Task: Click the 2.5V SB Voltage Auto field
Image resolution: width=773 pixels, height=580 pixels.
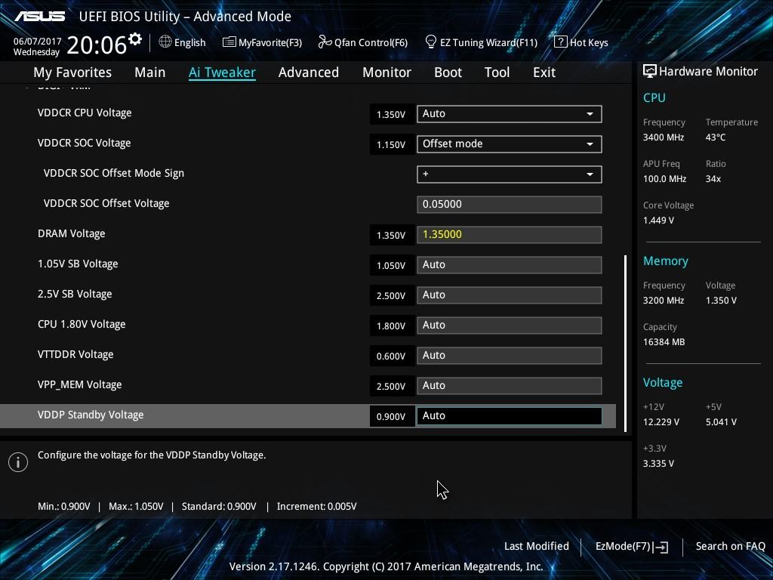Action: coord(510,295)
